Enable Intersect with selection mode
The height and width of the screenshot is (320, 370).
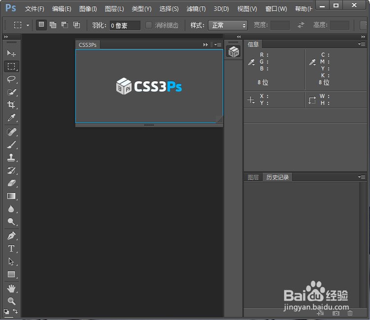tap(76, 25)
